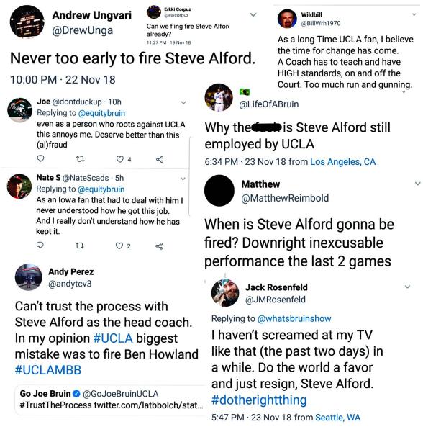Open the #dotherightthing hashtag
This screenshot has width=423, height=432.
point(259,400)
